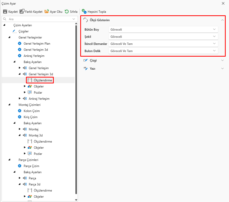Click the Farklı Kaydet icon

click(22, 11)
